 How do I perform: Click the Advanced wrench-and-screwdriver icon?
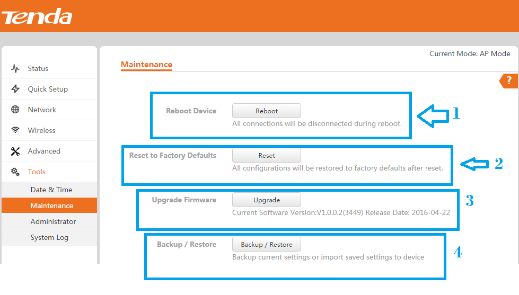click(x=15, y=151)
